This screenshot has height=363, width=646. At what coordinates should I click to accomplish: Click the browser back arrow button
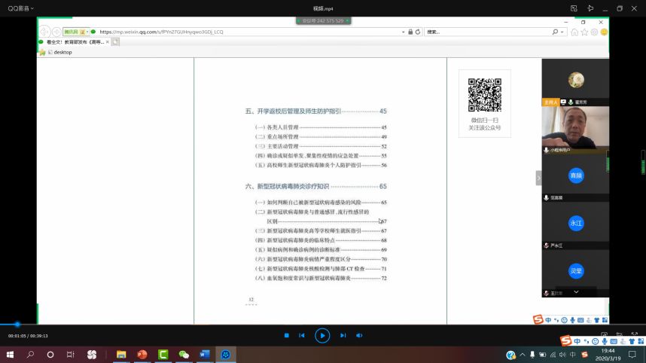tap(44, 32)
